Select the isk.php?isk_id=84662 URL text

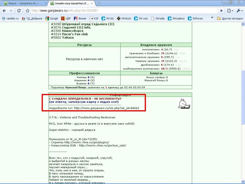[107, 108]
